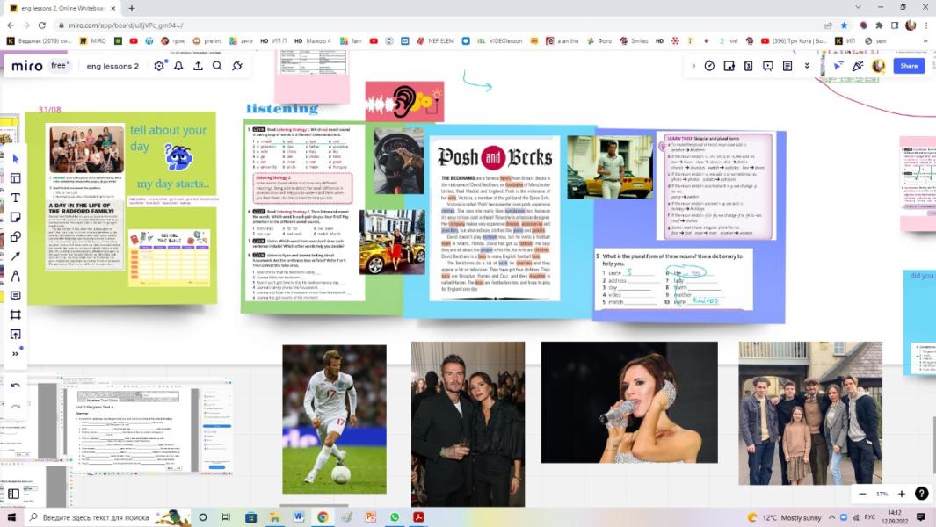Open the Estimation cards tool
Image resolution: width=936 pixels, height=527 pixels.
(x=749, y=66)
